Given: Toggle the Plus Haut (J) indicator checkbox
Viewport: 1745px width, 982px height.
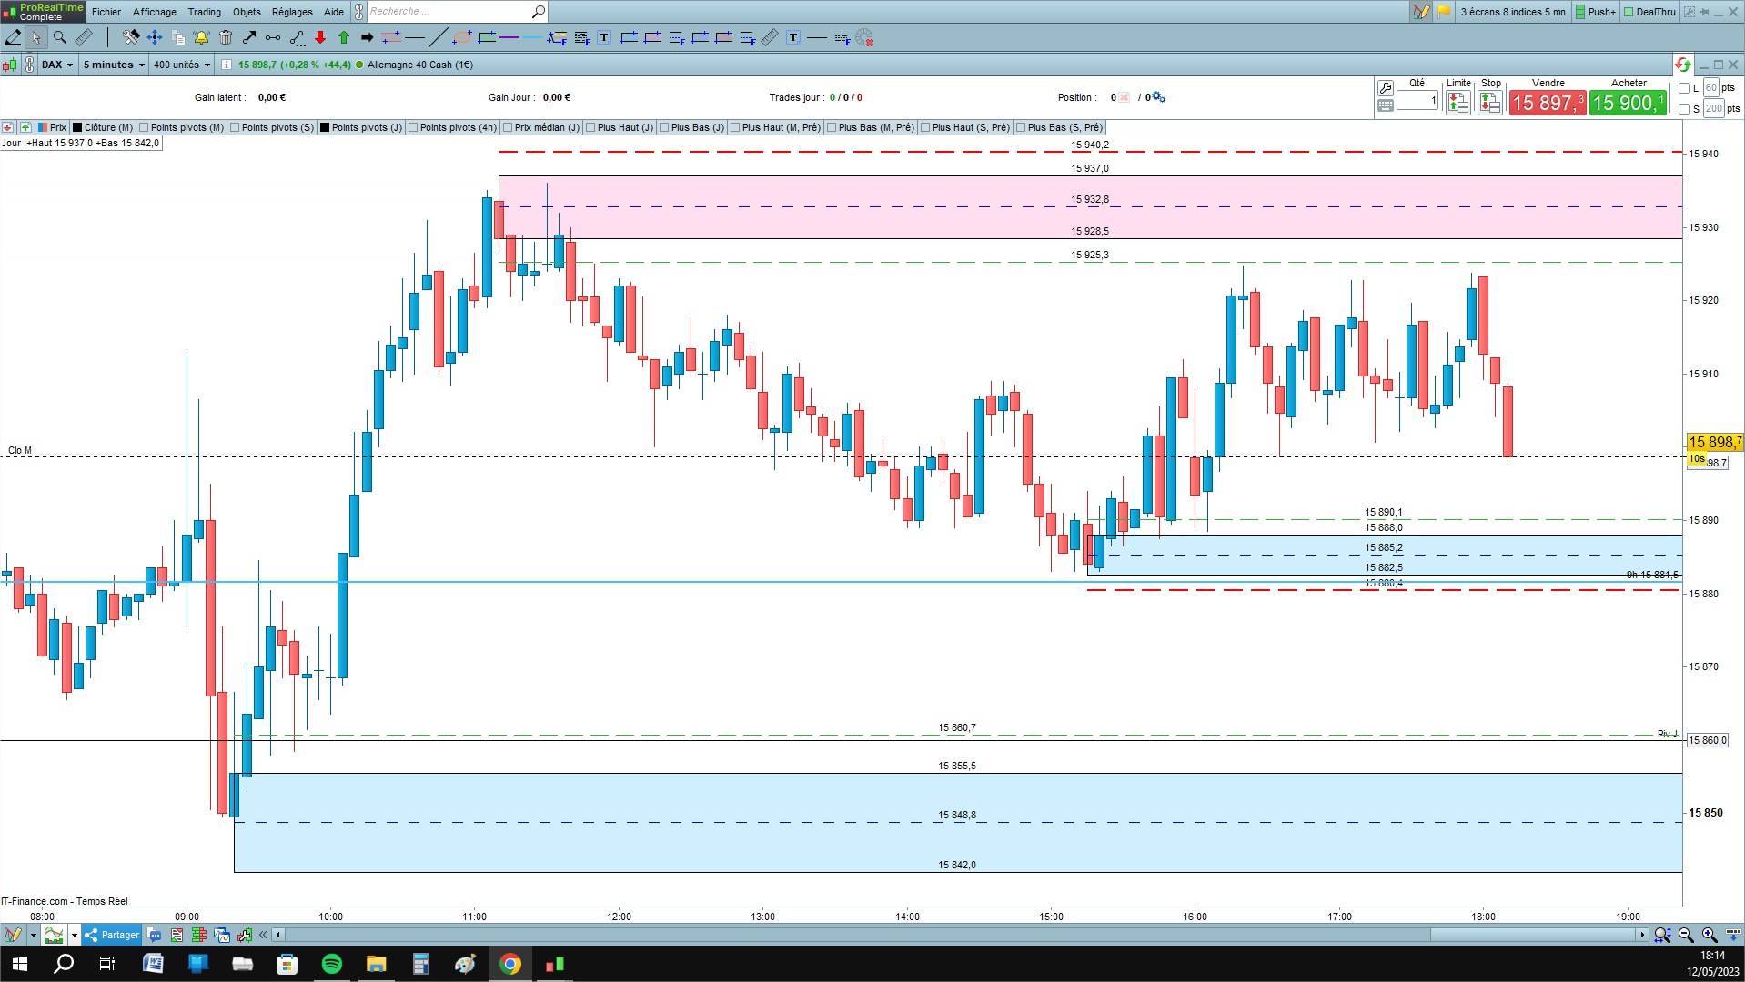Looking at the screenshot, I should pos(590,127).
